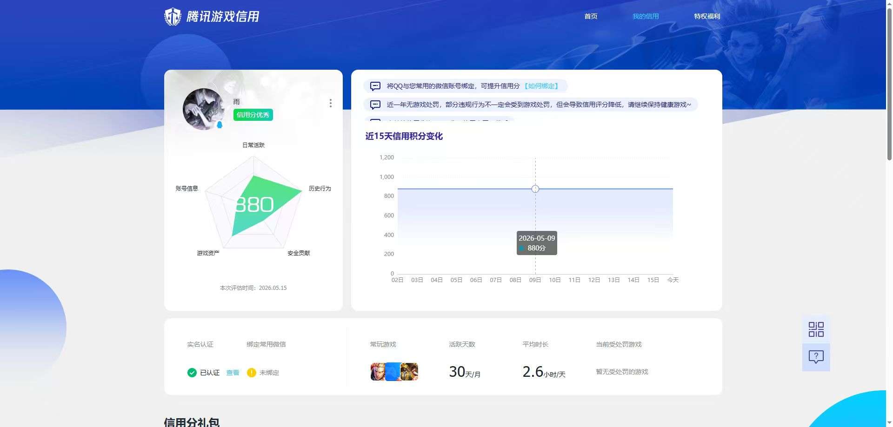The image size is (893, 427).
Task: Click the 02日 label on chart axis
Action: coord(397,280)
